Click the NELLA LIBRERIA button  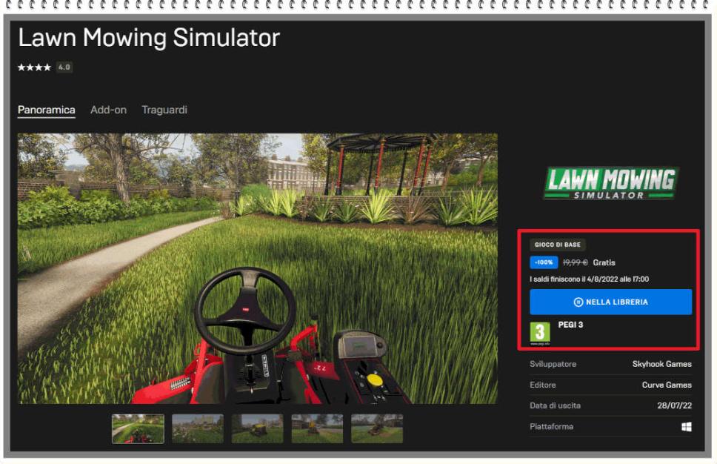[x=610, y=302]
